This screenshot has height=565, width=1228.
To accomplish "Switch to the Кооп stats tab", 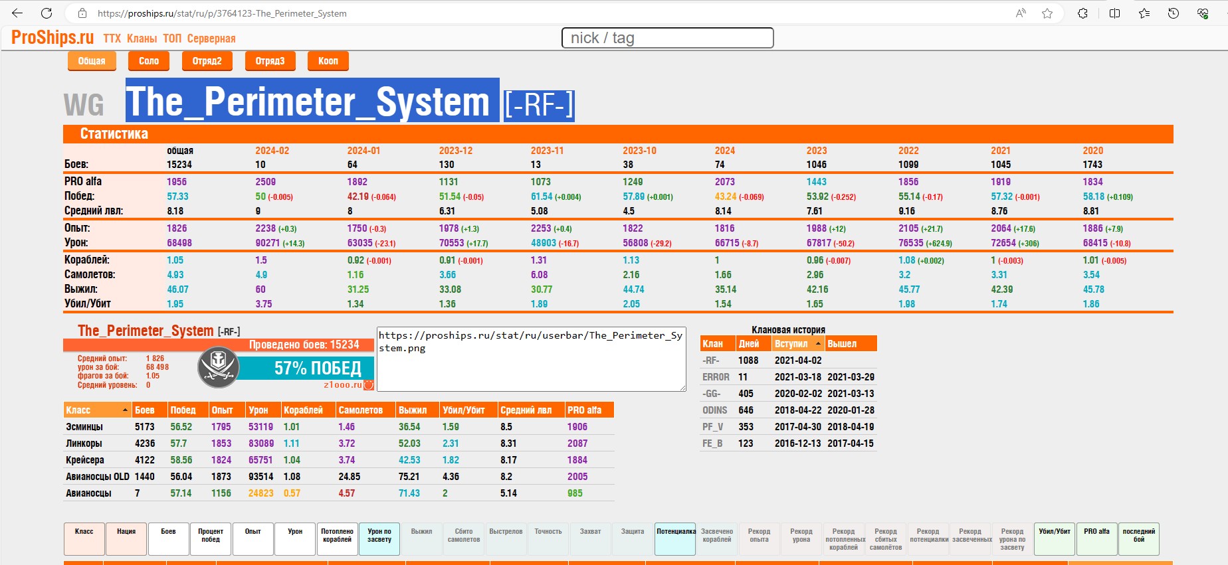I will [x=328, y=61].
